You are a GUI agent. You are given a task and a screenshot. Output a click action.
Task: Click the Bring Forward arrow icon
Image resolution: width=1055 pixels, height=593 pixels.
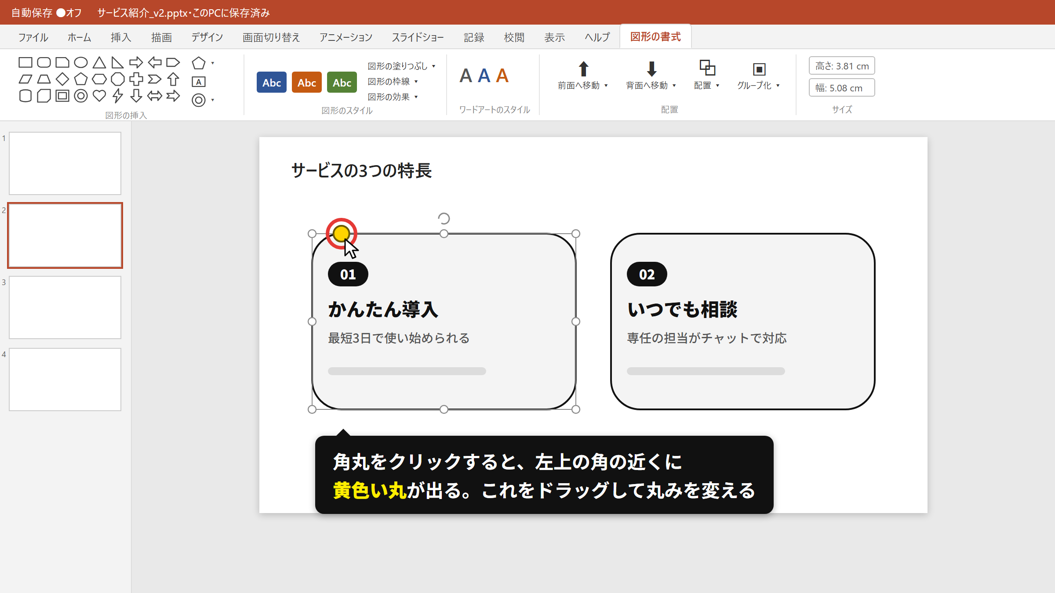[583, 69]
